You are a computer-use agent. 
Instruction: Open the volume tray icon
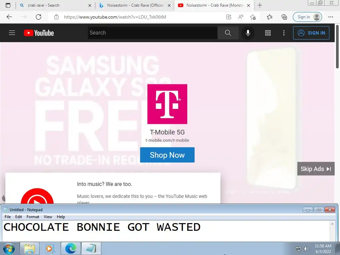coord(306,249)
